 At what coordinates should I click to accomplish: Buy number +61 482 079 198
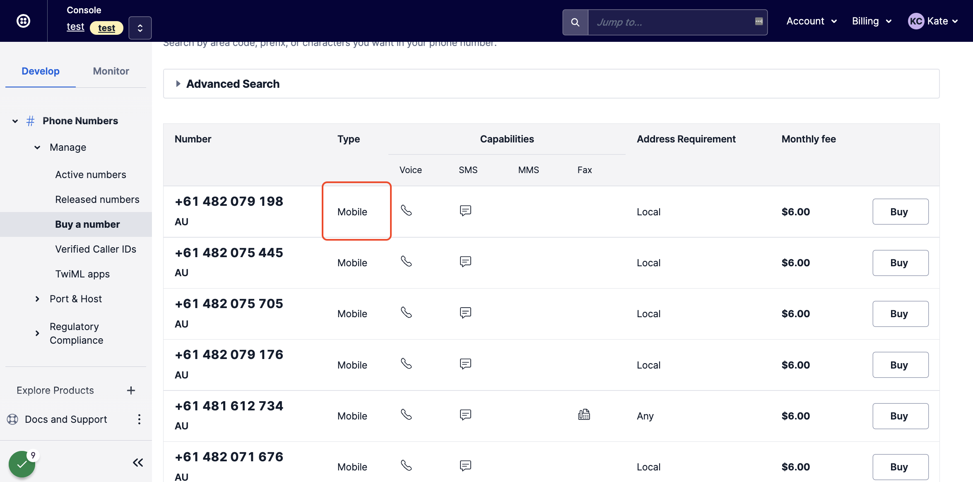coord(900,212)
